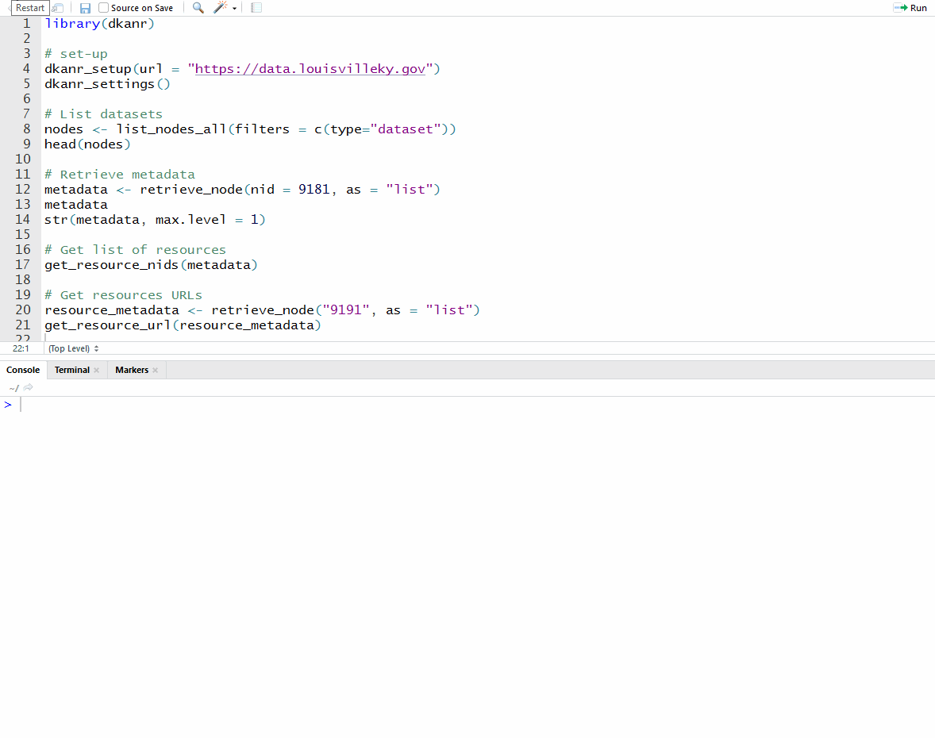The image size is (935, 738).
Task: Open the (Top Level) scope dropdown
Action: click(73, 348)
